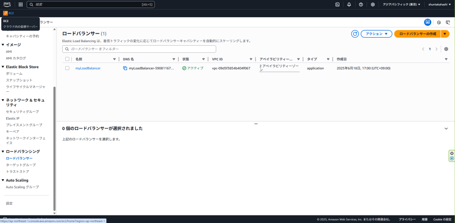
Task: Sort by VPC ID column arrow
Action: [251, 59]
